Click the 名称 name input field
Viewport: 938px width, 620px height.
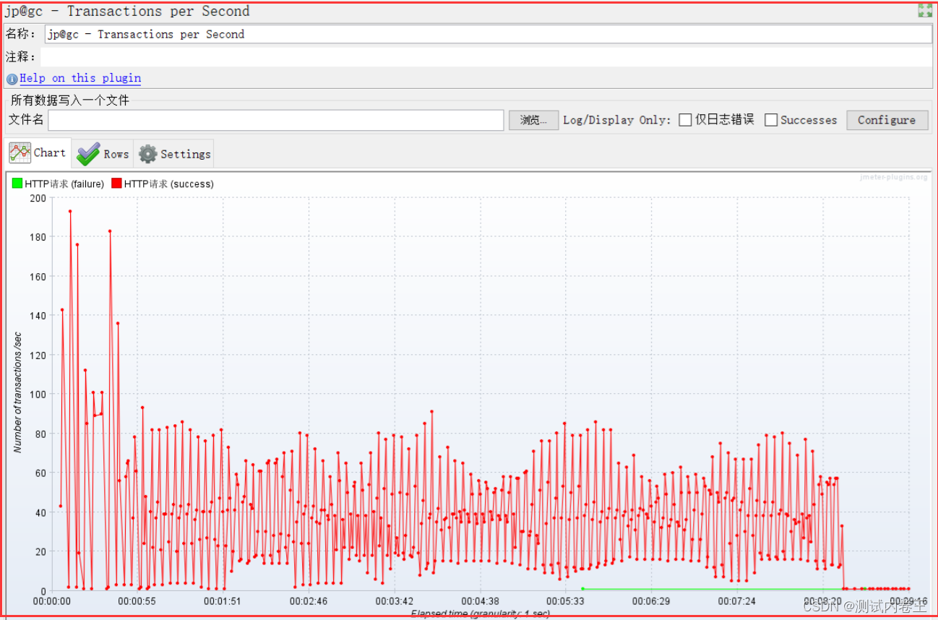(x=489, y=34)
